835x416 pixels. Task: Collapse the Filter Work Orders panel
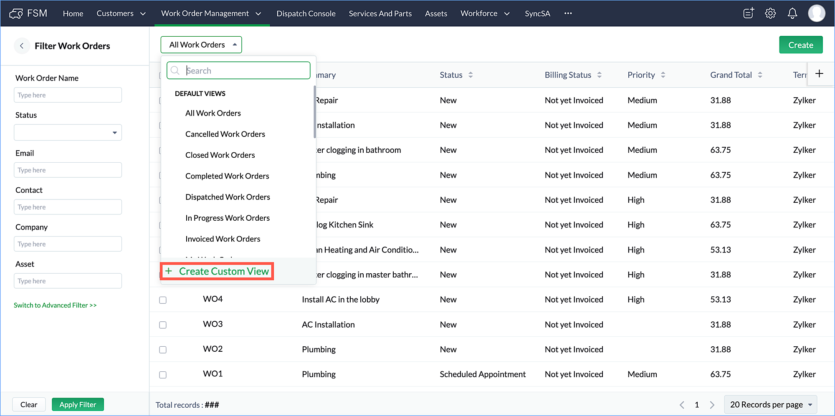22,46
